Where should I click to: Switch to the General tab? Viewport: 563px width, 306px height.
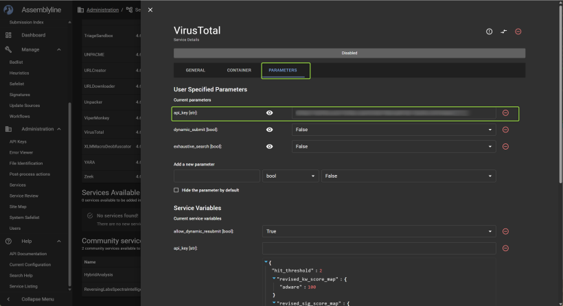195,70
